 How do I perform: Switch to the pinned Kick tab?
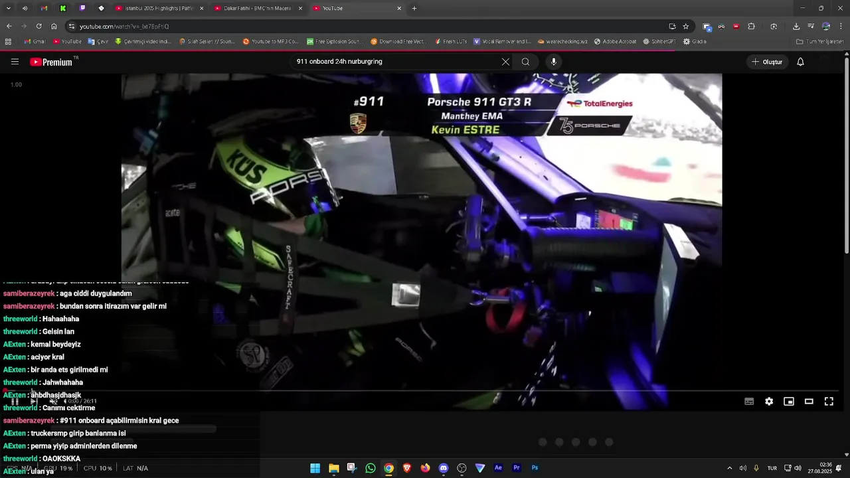63,8
